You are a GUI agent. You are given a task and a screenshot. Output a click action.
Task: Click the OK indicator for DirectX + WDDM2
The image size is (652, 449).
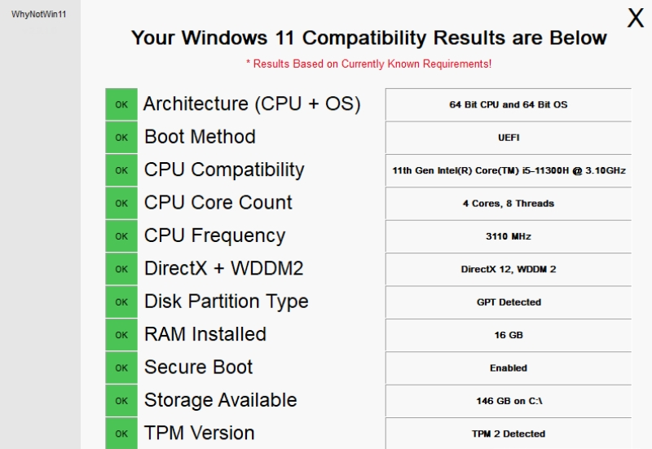click(121, 269)
